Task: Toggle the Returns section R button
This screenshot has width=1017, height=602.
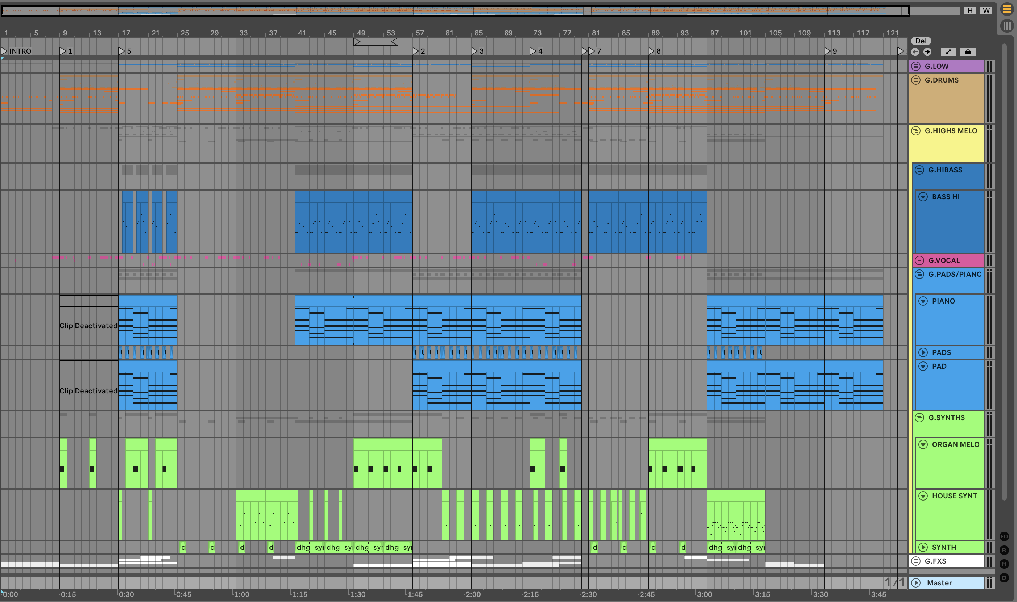Action: pyautogui.click(x=1004, y=551)
